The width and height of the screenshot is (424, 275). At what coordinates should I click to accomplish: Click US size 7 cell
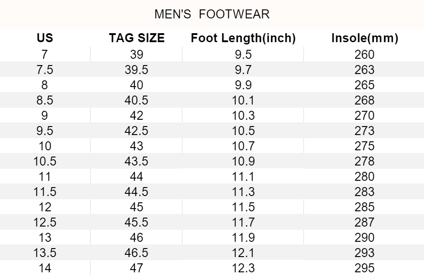tap(45, 55)
